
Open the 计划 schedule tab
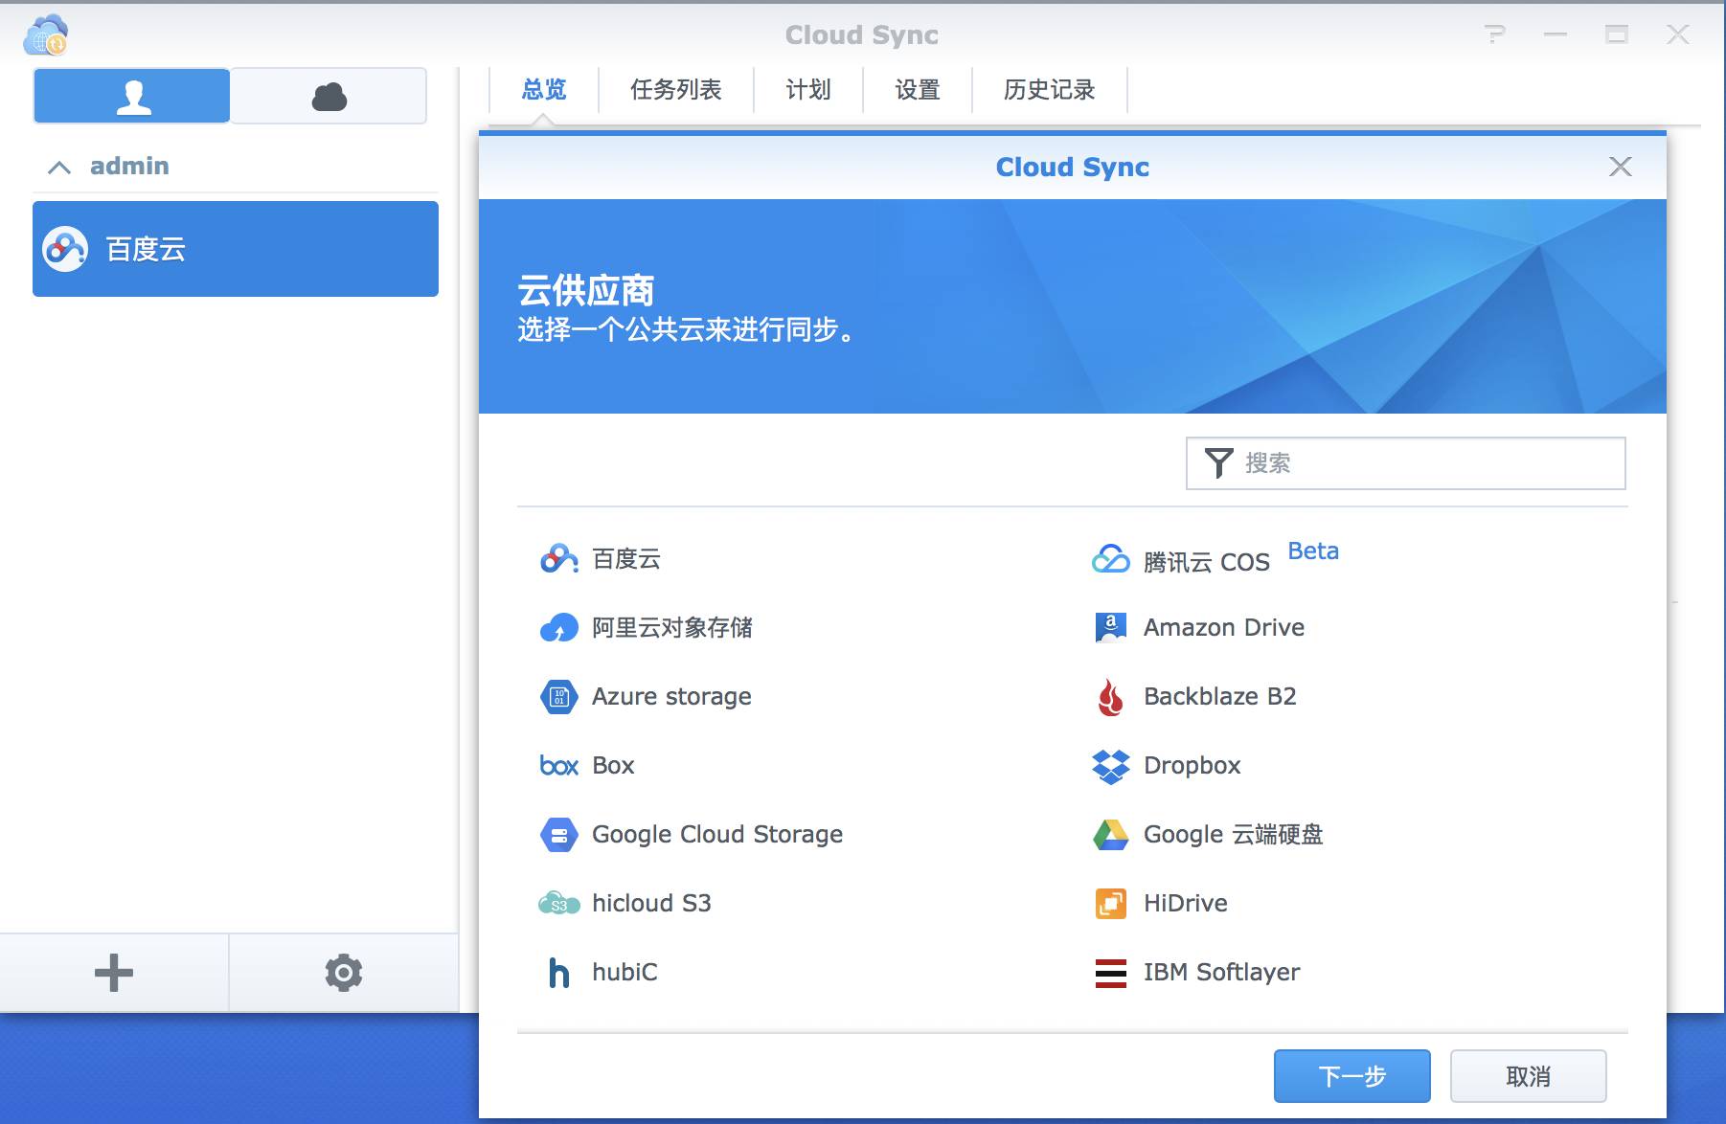coord(808,90)
